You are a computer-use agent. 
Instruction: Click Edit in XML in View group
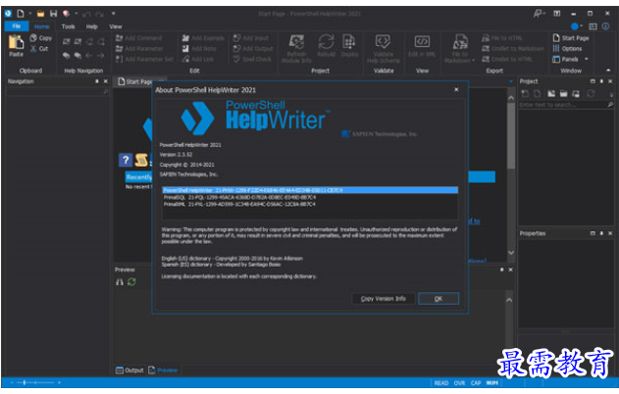[x=422, y=45]
